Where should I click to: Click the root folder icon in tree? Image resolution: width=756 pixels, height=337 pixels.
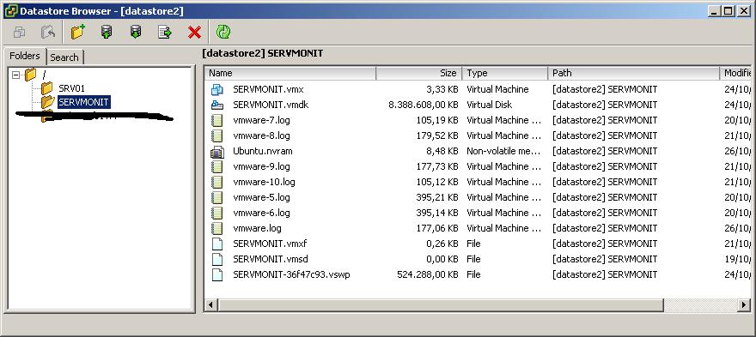(x=30, y=74)
